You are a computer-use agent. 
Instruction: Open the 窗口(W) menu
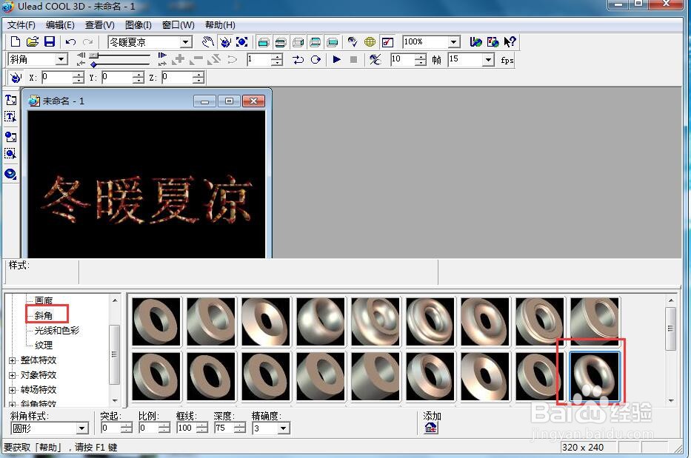coord(178,25)
